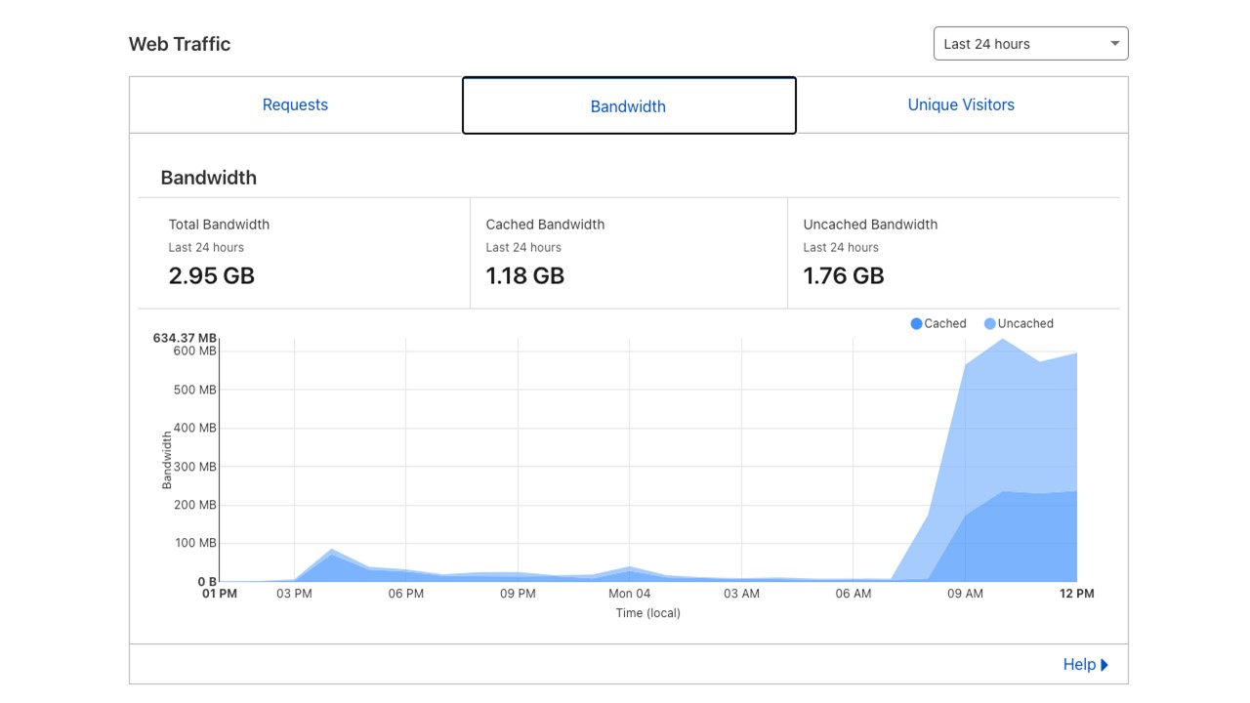The width and height of the screenshot is (1250, 703).
Task: Toggle the Cached legend dot
Action: pyautogui.click(x=916, y=324)
